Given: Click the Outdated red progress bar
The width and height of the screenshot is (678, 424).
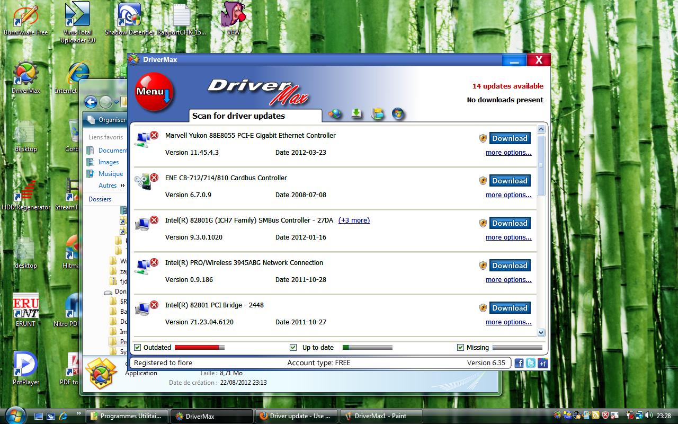Looking at the screenshot, I should click(200, 348).
